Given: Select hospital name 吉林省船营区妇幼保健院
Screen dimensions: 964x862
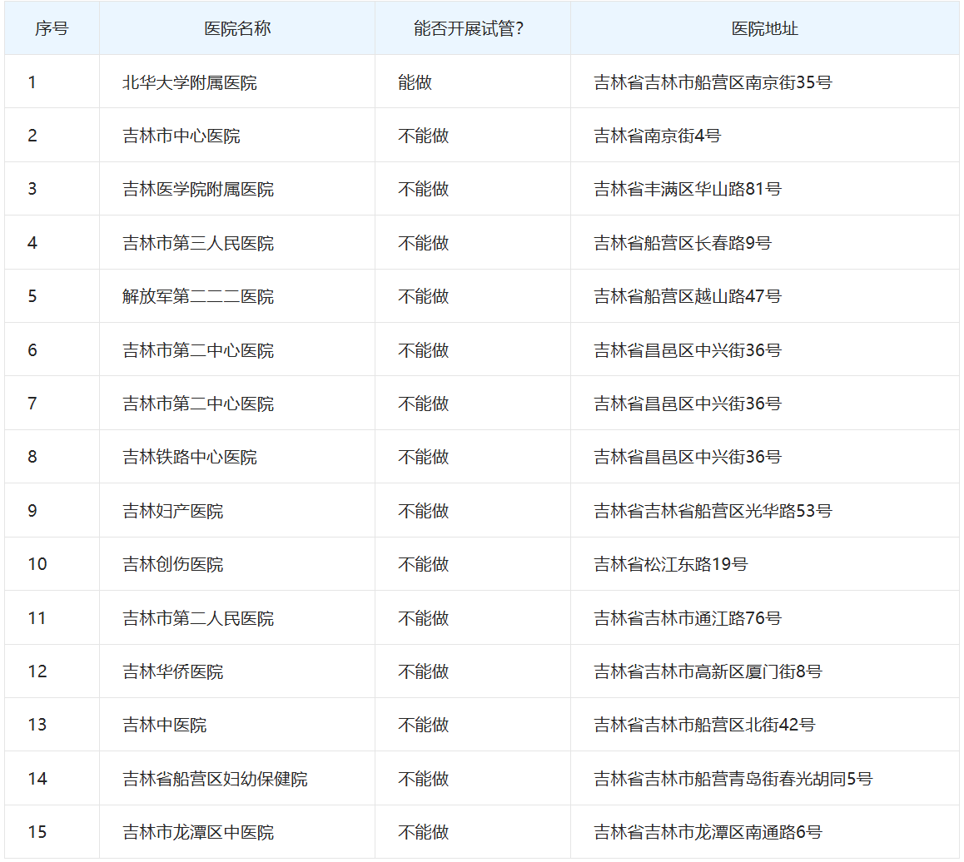Looking at the screenshot, I should pyautogui.click(x=215, y=779).
